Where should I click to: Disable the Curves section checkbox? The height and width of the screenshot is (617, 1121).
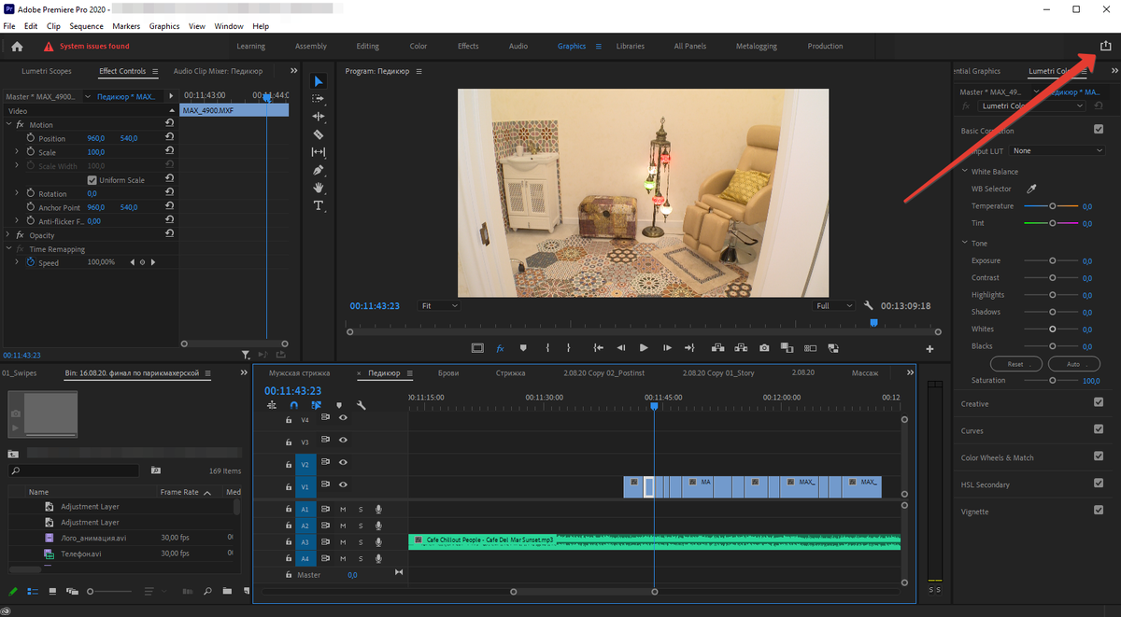click(x=1099, y=430)
